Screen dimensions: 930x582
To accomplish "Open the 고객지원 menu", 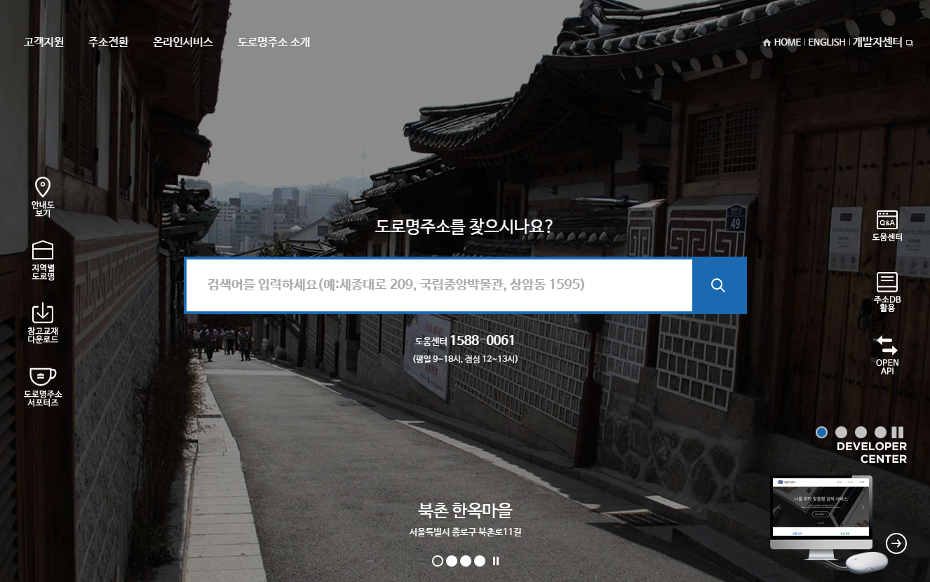I will pos(43,42).
